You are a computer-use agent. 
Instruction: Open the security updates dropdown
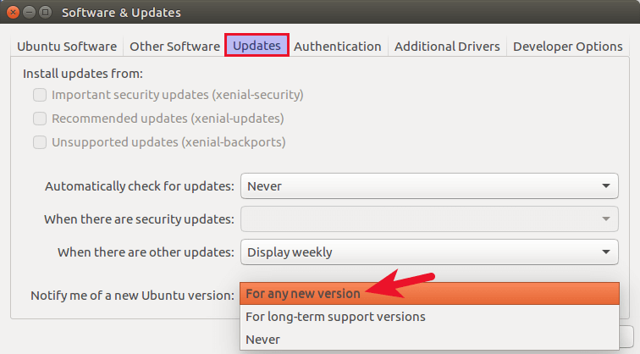[x=429, y=219]
